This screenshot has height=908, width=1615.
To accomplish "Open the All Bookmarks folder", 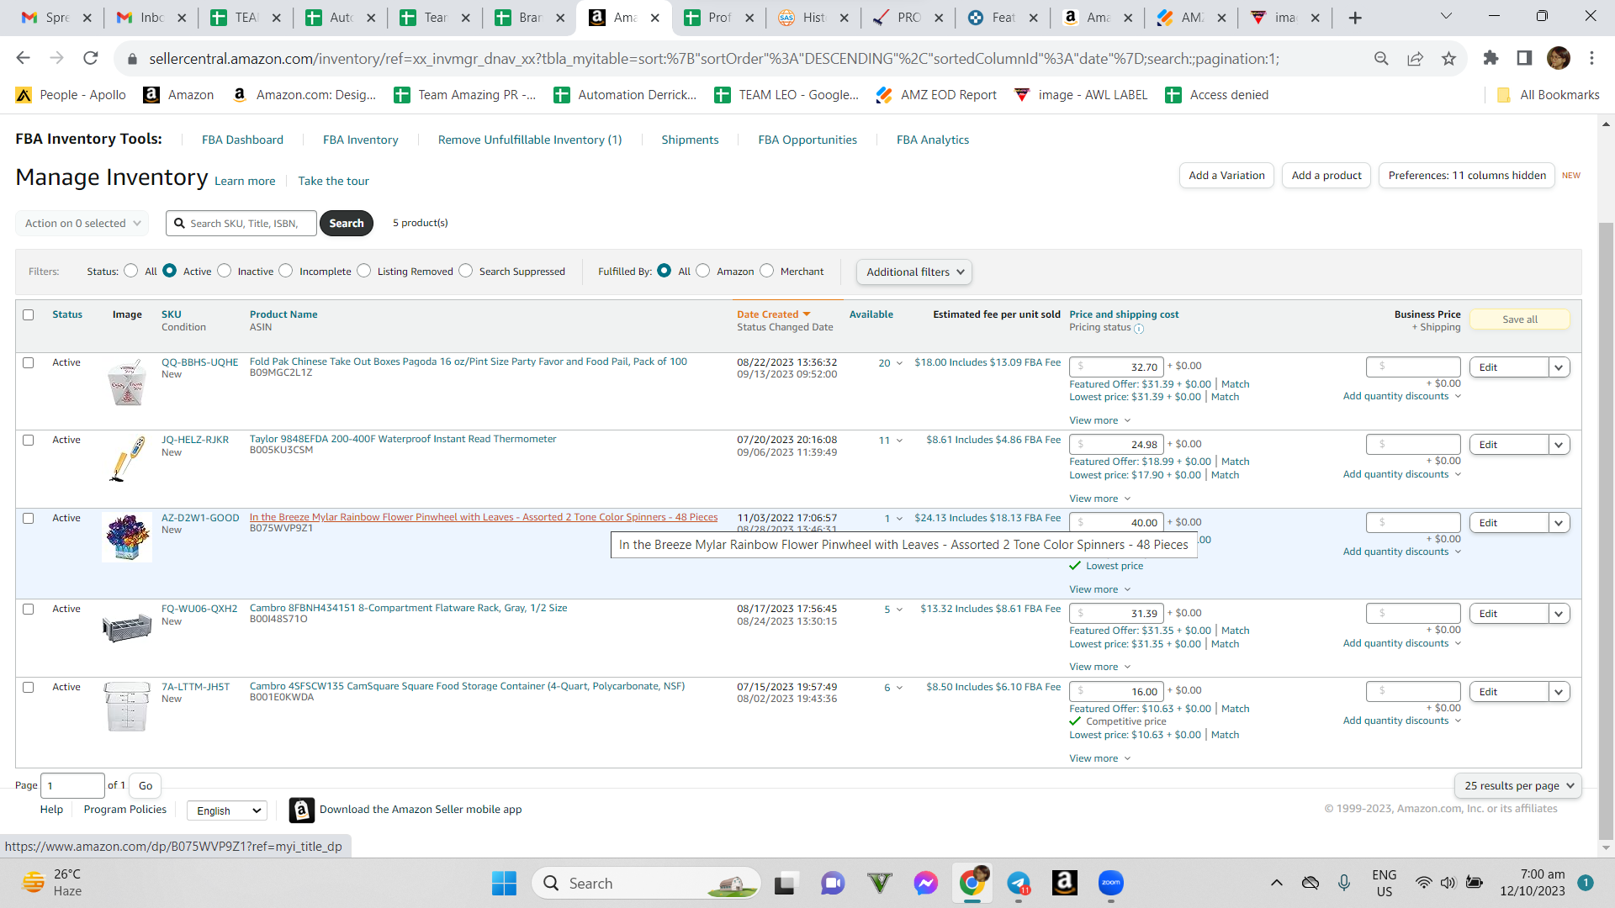I will (1549, 95).
